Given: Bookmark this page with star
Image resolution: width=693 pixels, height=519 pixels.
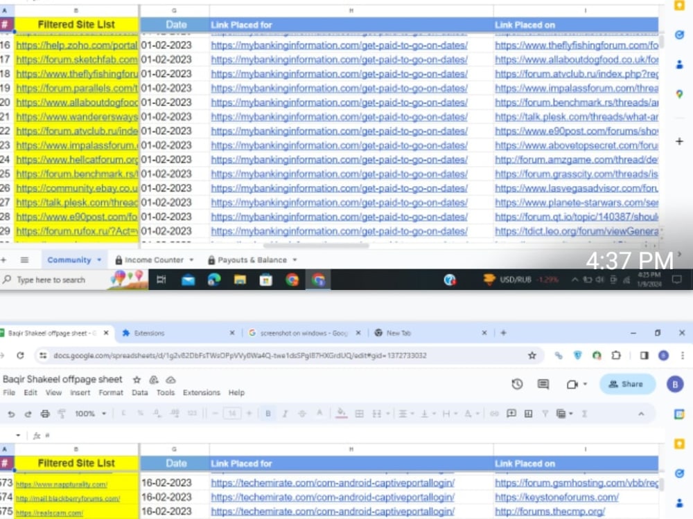Looking at the screenshot, I should [532, 355].
